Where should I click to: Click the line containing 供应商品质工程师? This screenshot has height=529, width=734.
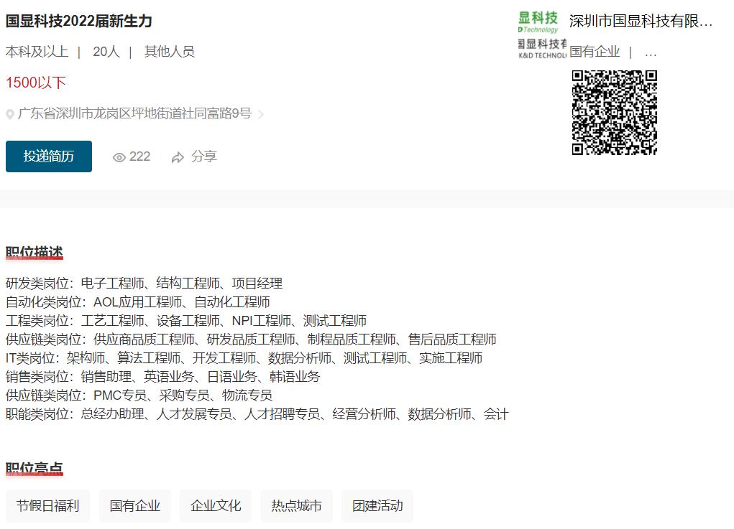click(x=251, y=340)
